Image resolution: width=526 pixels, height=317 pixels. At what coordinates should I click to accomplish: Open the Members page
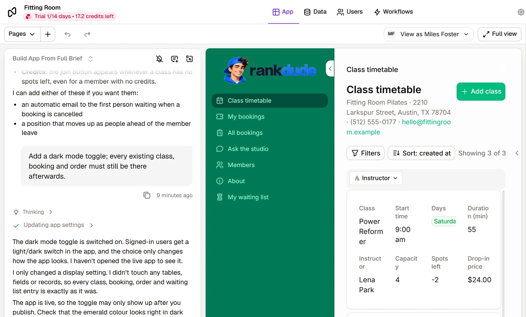point(270,165)
